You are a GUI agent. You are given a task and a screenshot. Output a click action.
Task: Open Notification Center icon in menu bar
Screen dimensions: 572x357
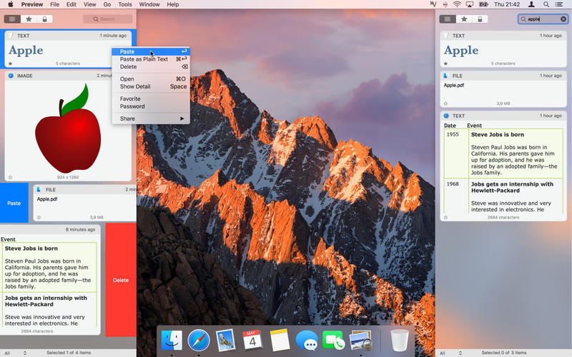559,4
